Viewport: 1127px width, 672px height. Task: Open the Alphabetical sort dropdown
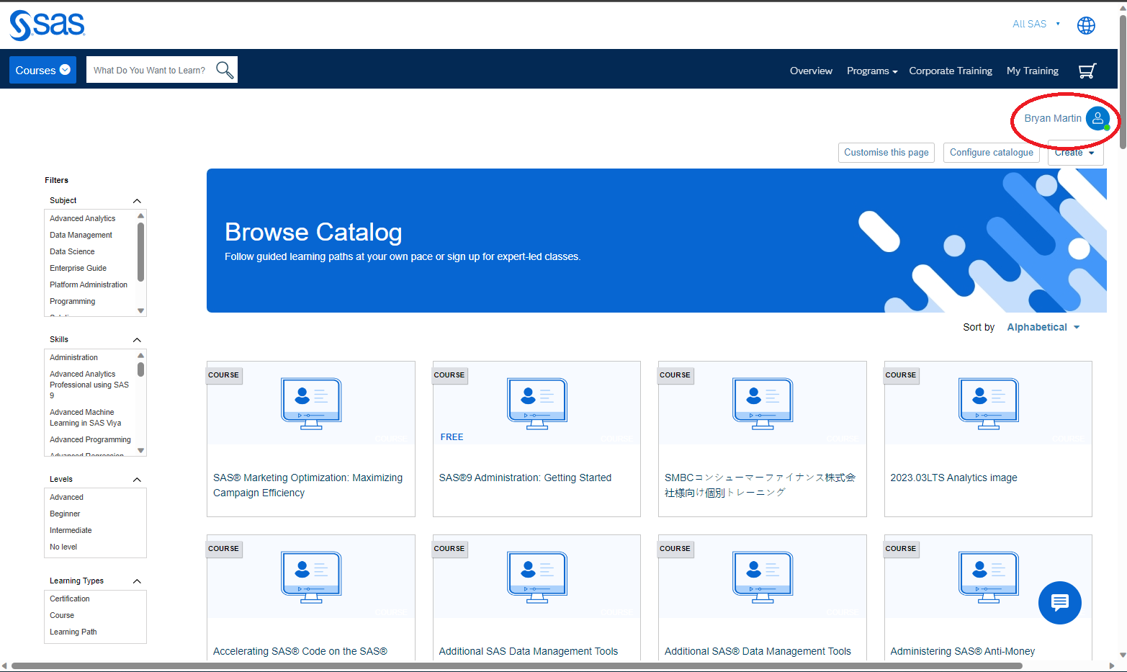[1043, 326]
